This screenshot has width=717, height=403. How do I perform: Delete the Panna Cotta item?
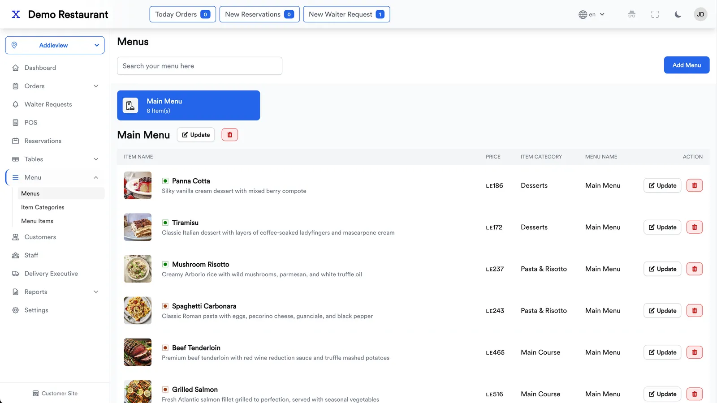click(x=695, y=185)
